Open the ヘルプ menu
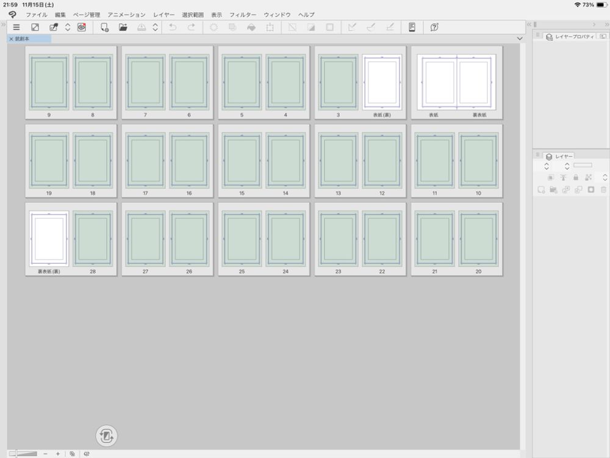Viewport: 610px width, 458px height. pyautogui.click(x=307, y=15)
